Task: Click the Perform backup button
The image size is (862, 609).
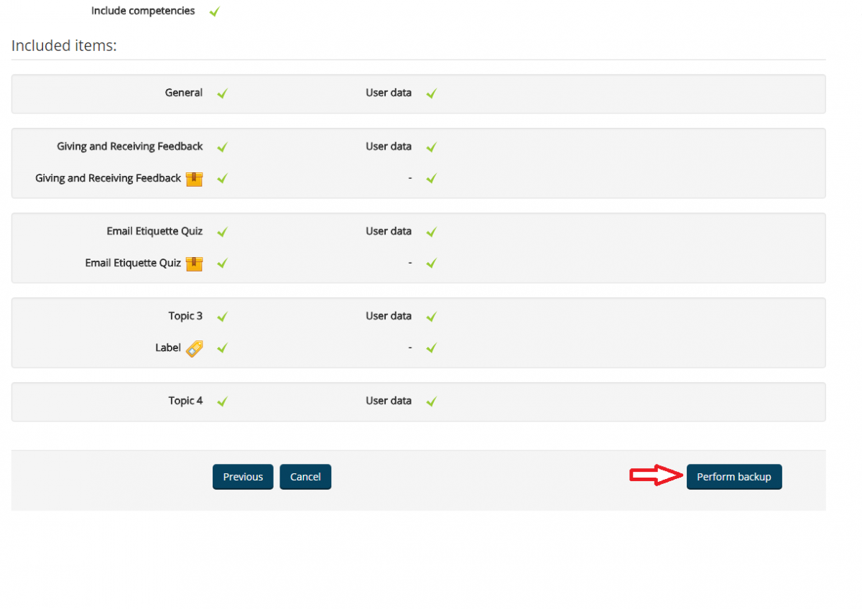Action: pyautogui.click(x=733, y=477)
